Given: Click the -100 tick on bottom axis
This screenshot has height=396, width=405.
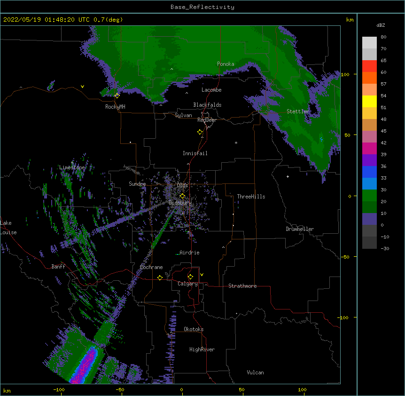Looking at the screenshot, I should (59, 389).
